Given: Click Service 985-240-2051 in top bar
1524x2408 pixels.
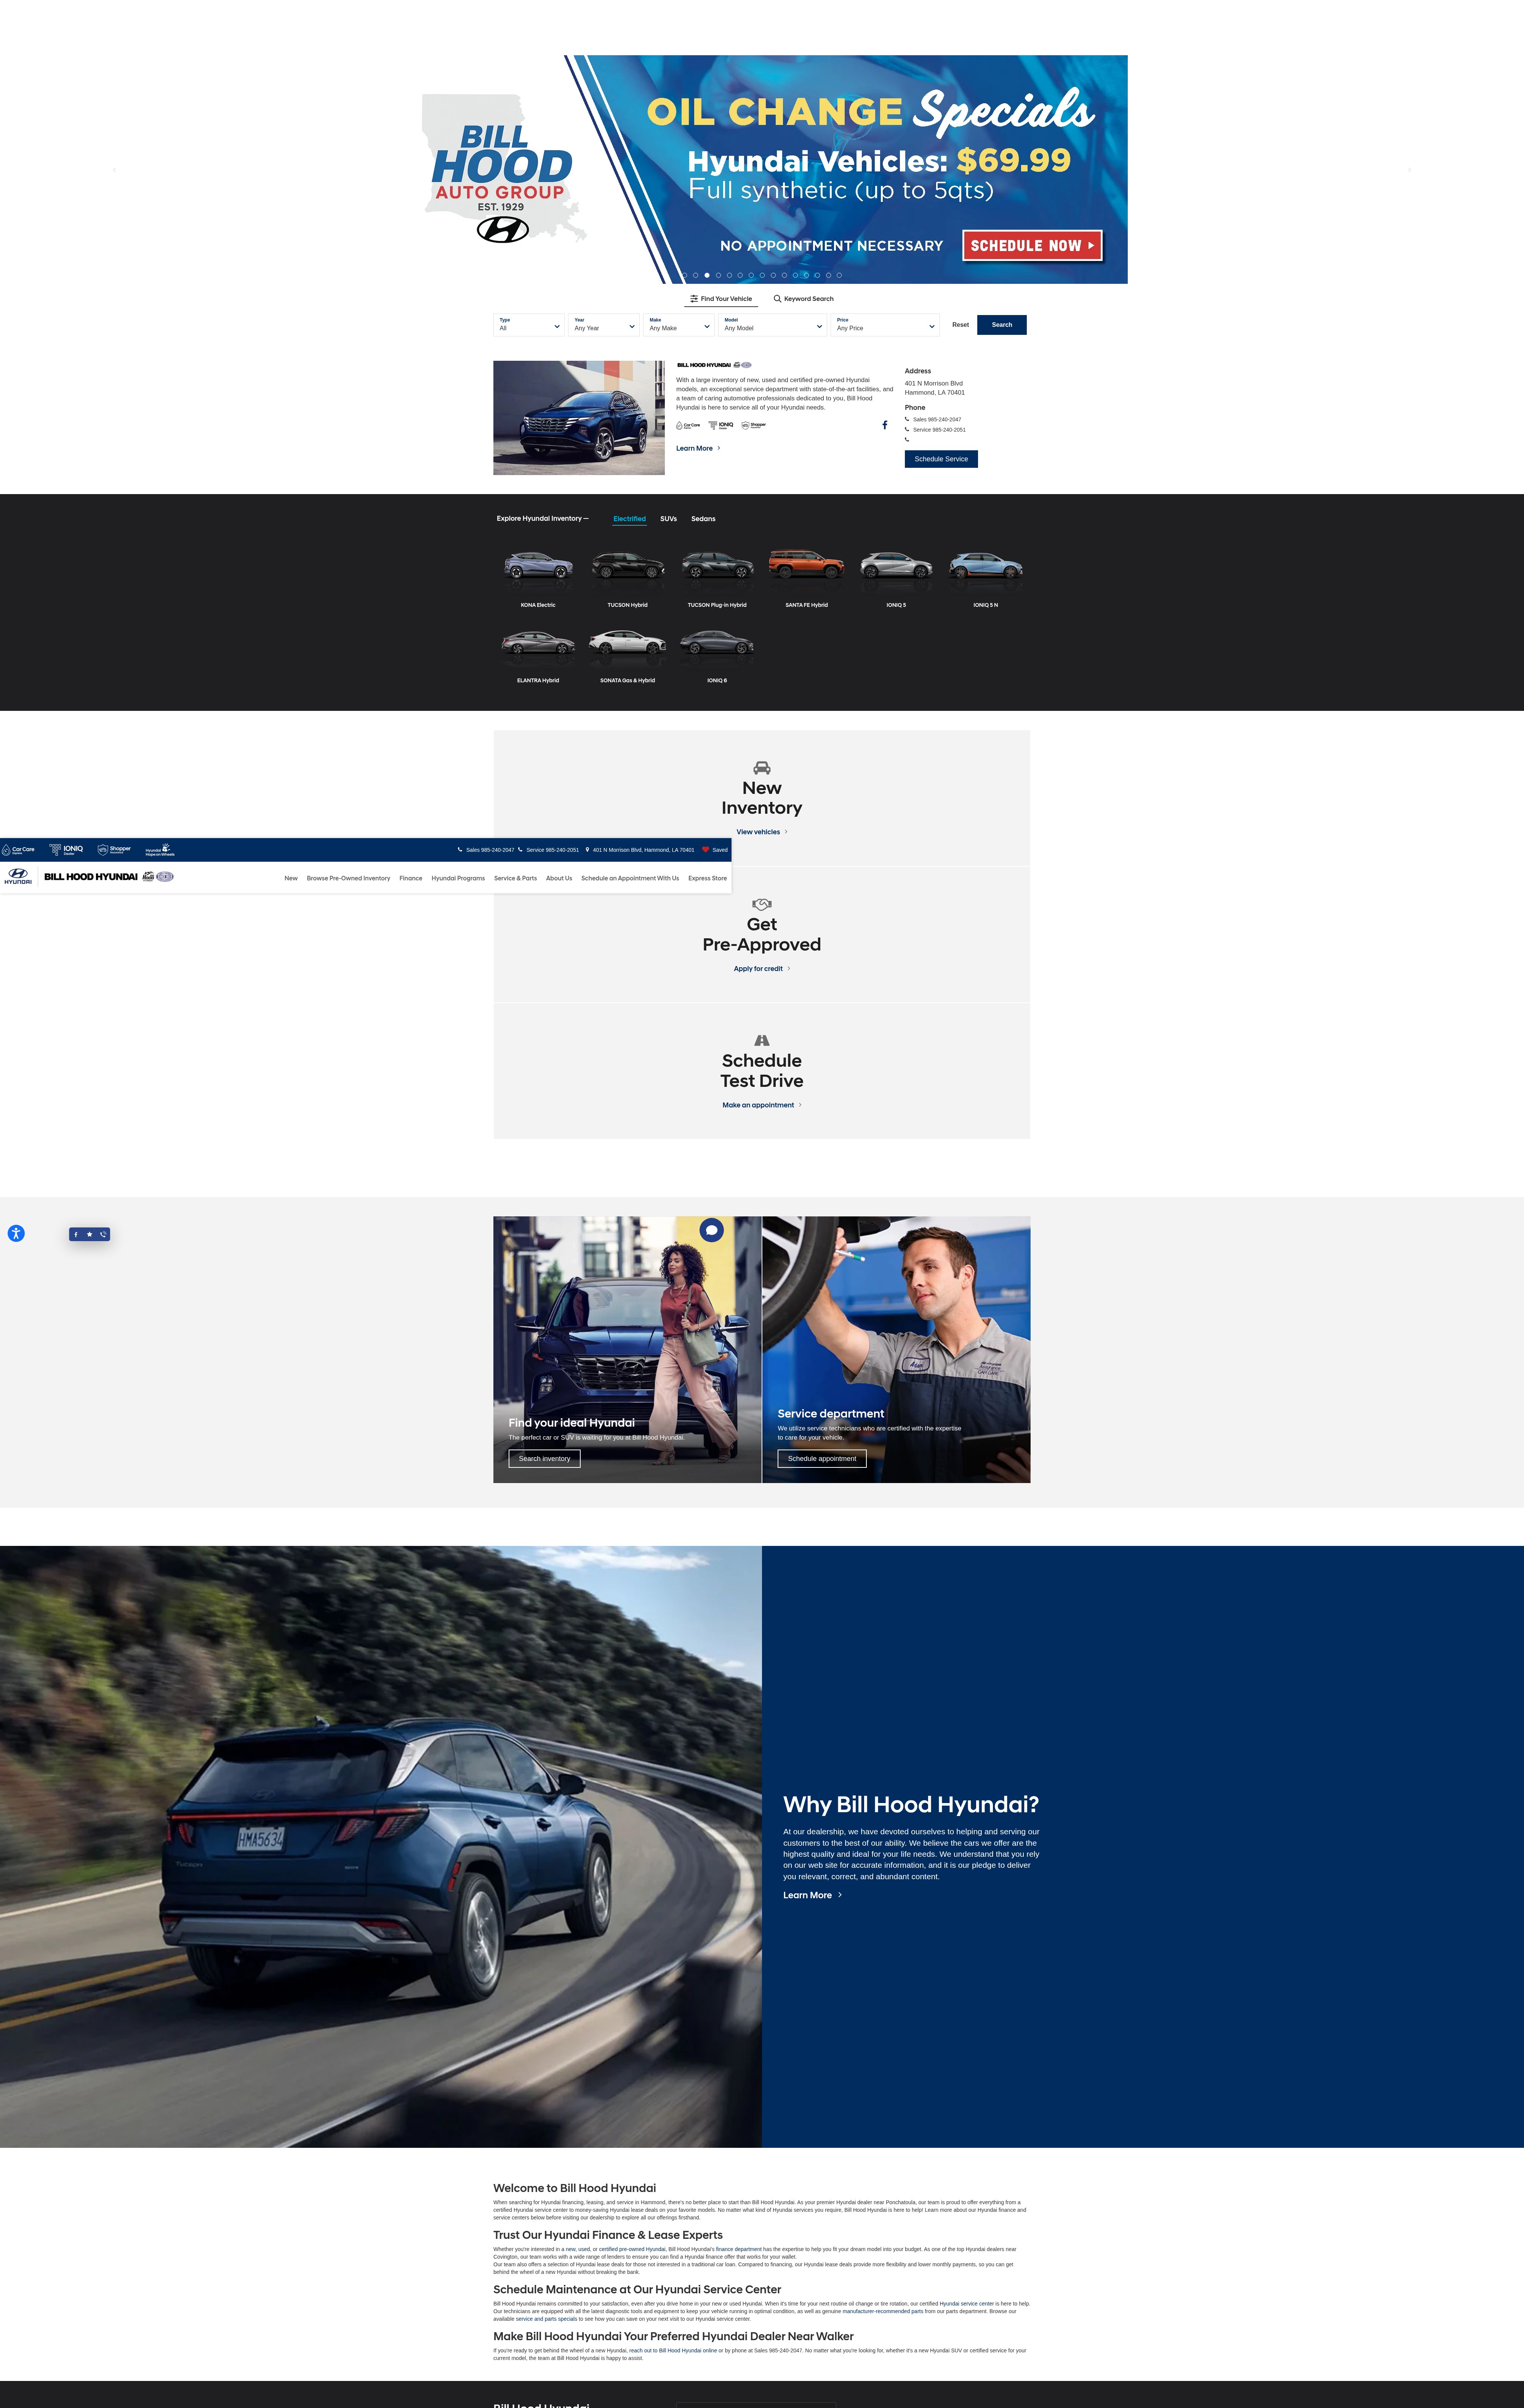Looking at the screenshot, I should pyautogui.click(x=553, y=850).
